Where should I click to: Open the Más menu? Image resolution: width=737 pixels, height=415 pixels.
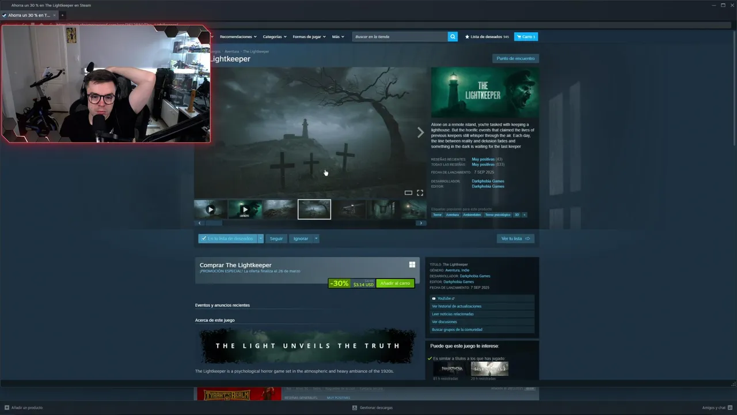point(338,36)
